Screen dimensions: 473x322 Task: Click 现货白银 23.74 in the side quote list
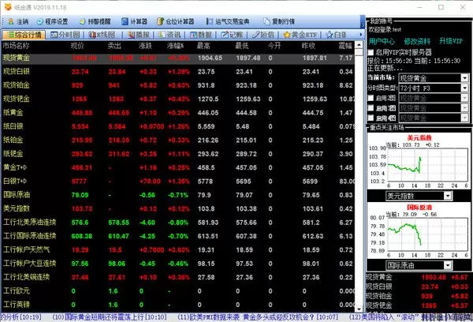tap(417, 286)
